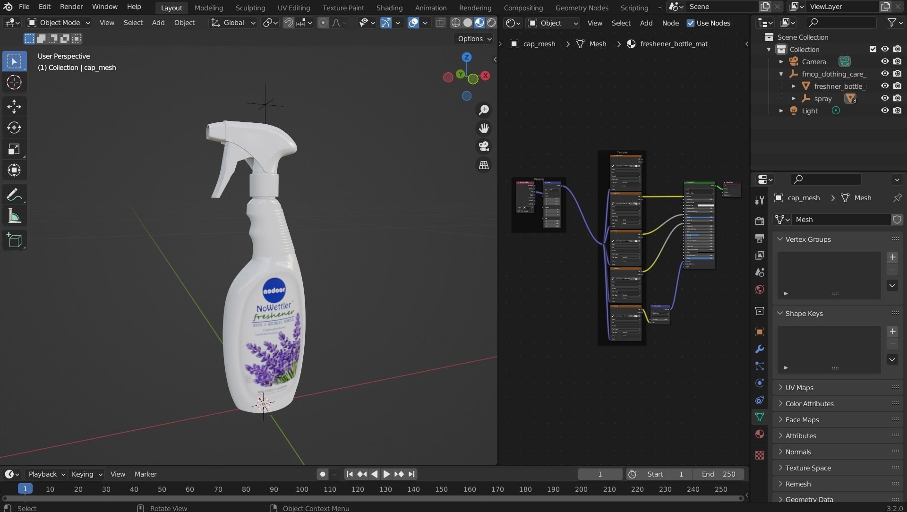Toggle the Use Nodes checkbox
This screenshot has height=512, width=907.
(x=691, y=23)
